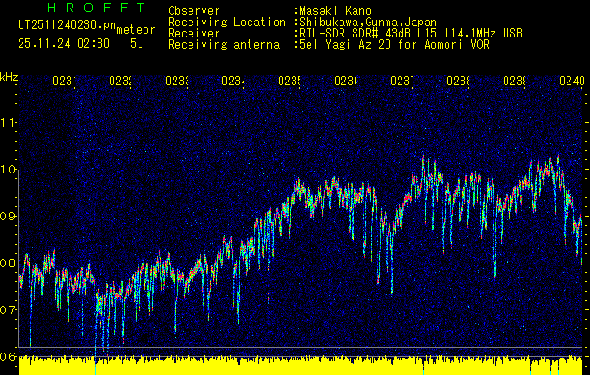Screen dimensions: 590x375
Task: Click the 0235 time marker
Action: tap(289, 81)
